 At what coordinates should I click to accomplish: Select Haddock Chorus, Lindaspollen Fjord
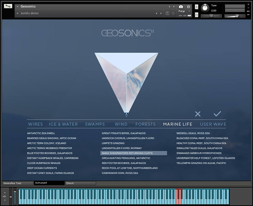tap(128, 138)
